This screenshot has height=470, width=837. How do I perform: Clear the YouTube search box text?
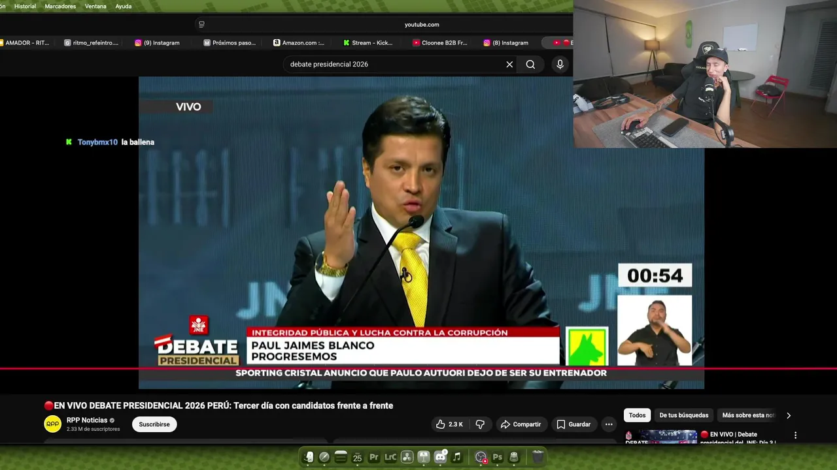[x=509, y=65]
